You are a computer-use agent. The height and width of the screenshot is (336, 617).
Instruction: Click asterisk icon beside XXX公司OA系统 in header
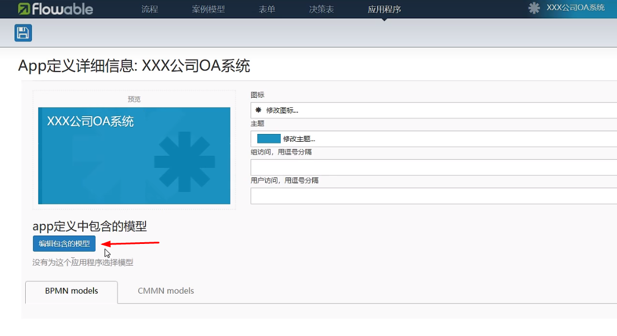coord(534,8)
